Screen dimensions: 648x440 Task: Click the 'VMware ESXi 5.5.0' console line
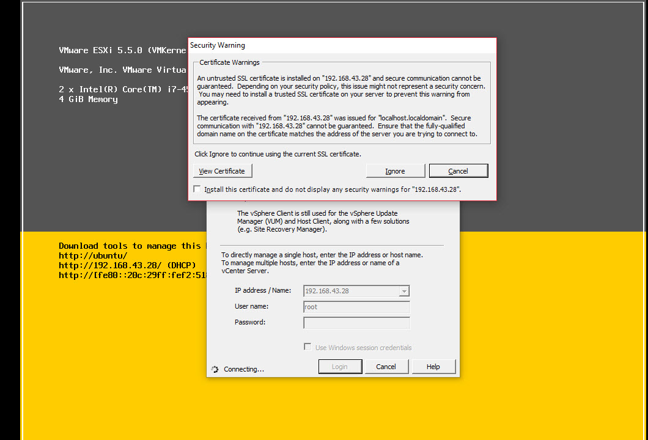click(x=123, y=50)
